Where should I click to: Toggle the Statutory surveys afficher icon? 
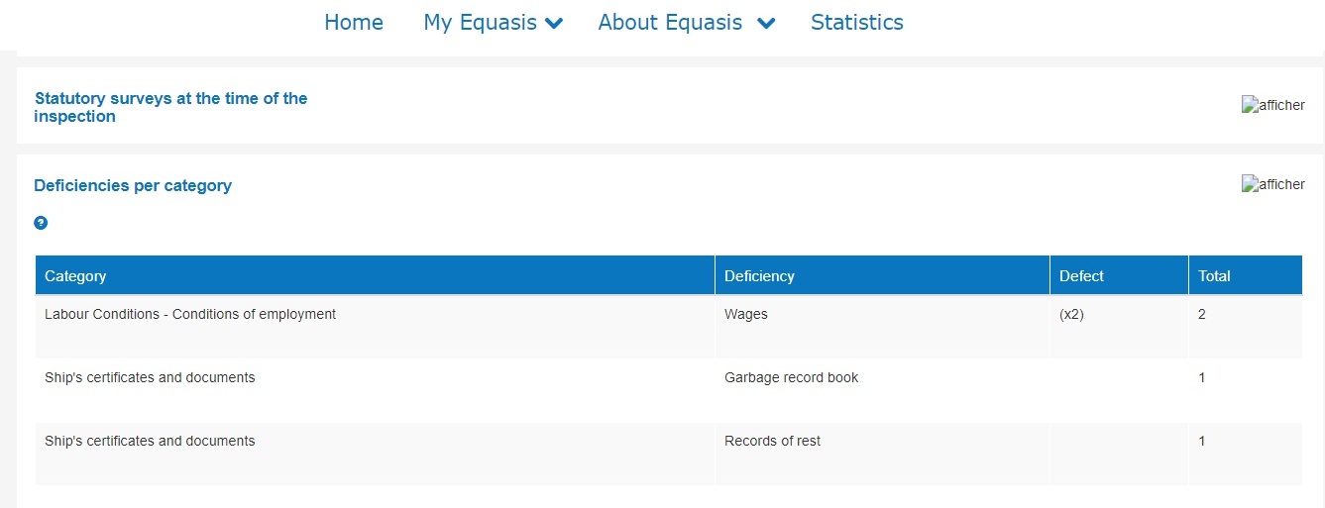tap(1272, 105)
